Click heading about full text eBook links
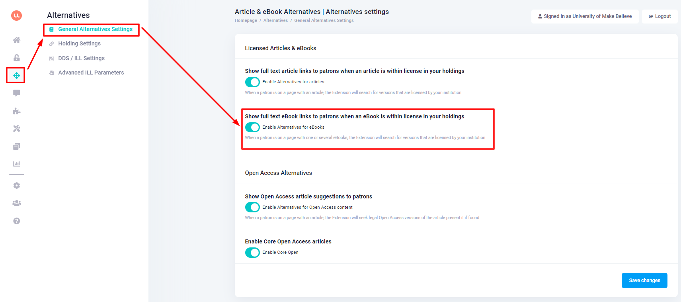 355,116
